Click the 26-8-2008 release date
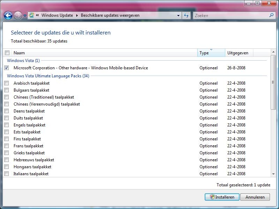Image resolution: width=279 pixels, height=209 pixels. [236, 68]
